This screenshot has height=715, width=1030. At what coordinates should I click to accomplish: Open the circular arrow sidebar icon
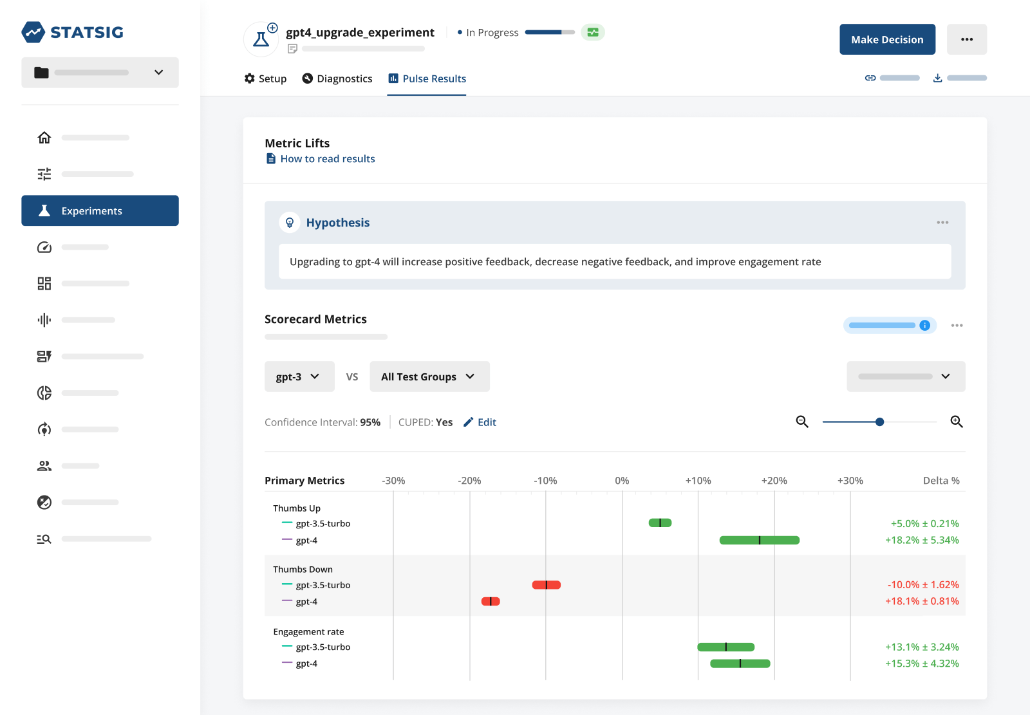44,429
